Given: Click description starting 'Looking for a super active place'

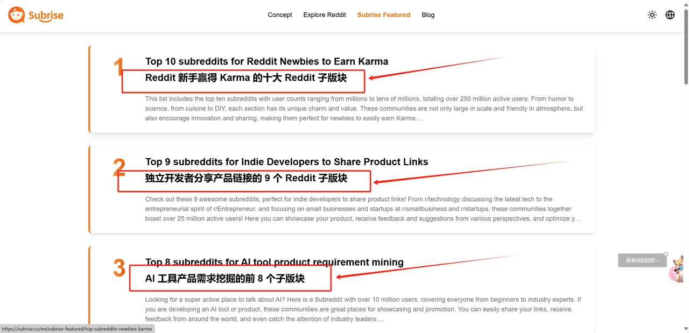Looking at the screenshot, I should click(x=363, y=309).
